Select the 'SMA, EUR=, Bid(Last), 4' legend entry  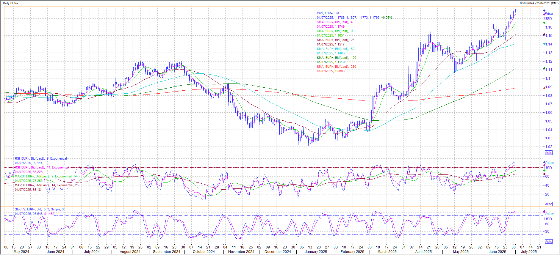(334, 22)
